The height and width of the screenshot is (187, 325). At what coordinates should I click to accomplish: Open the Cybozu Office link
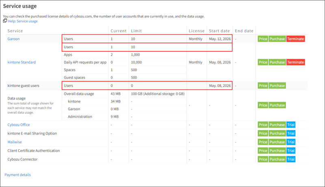point(19,125)
